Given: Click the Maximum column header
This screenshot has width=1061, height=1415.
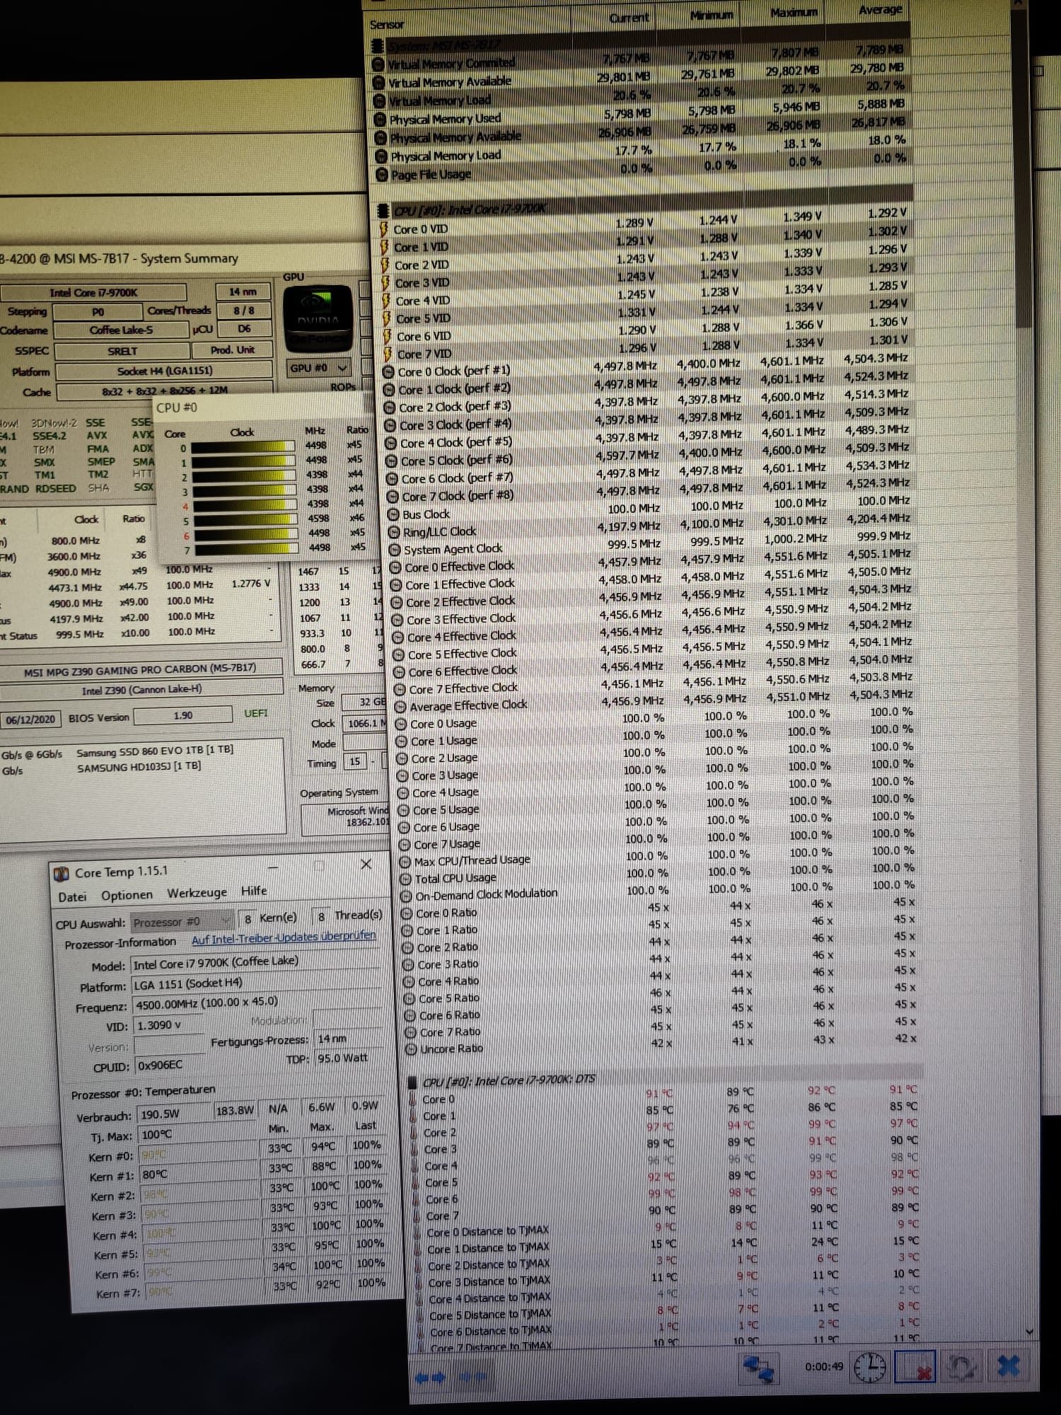Looking at the screenshot, I should coord(794,12).
